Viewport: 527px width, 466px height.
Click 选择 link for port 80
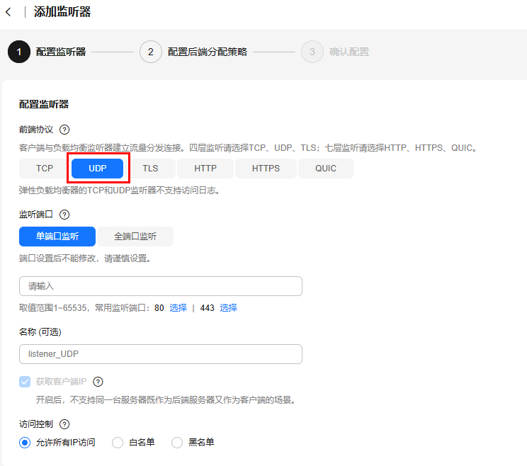[x=178, y=308]
